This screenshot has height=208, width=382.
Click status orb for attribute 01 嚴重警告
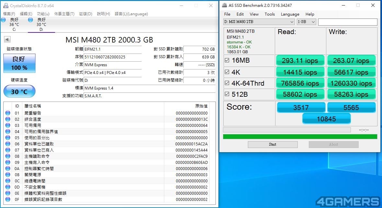(x=8, y=113)
